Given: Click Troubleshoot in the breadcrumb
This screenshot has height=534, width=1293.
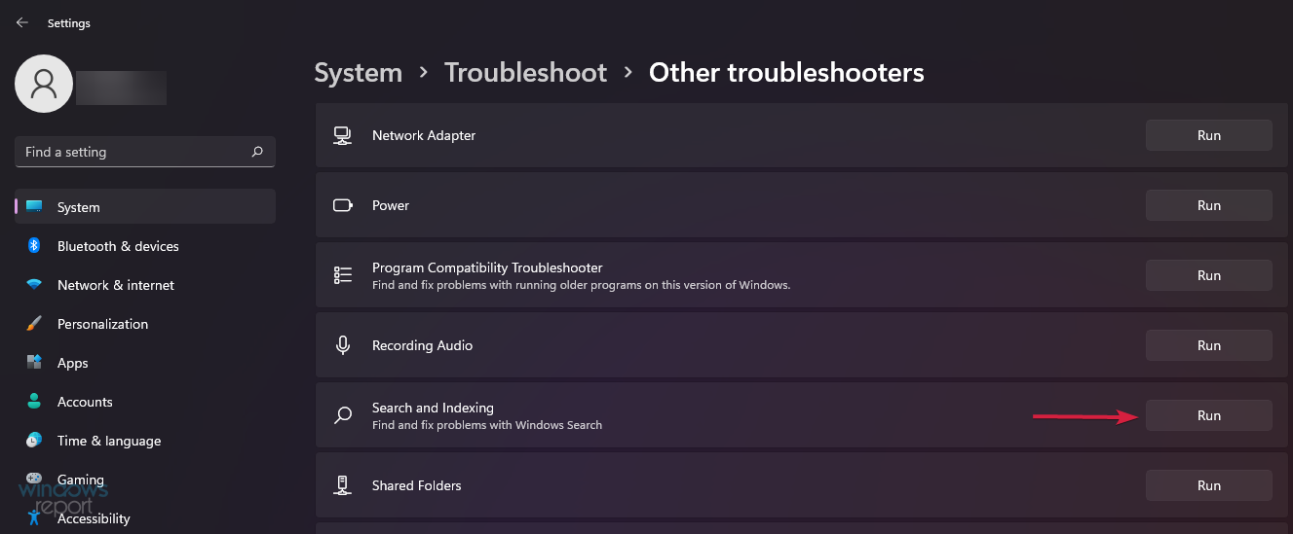Looking at the screenshot, I should [525, 73].
